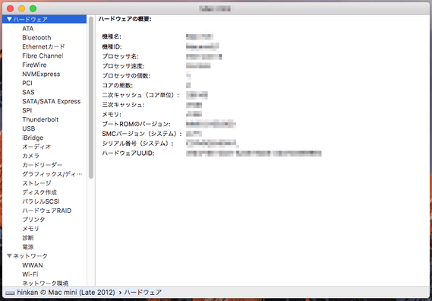This screenshot has height=301, width=432.
Task: Select the ハードウェア category label
Action: [x=30, y=19]
